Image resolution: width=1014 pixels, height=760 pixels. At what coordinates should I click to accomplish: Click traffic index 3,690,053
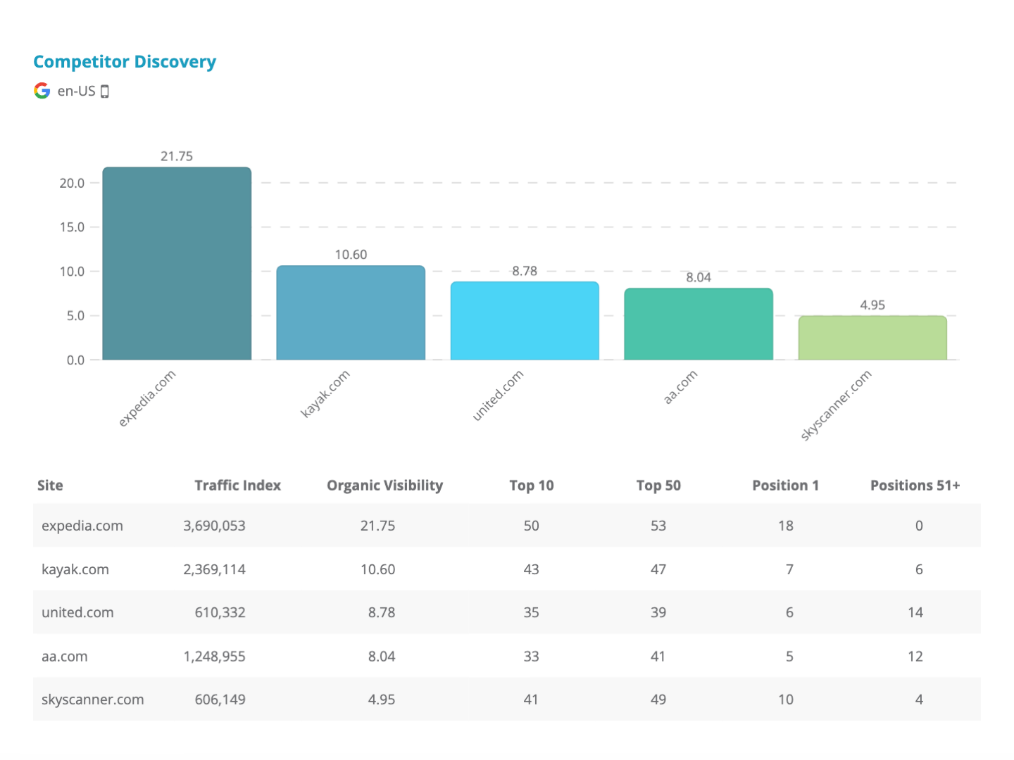coord(215,526)
